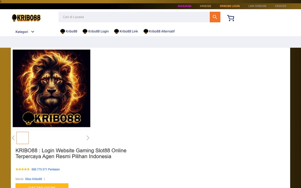Open LINK KRIBO88 in top bar
The width and height of the screenshot is (301, 188).
pyautogui.click(x=257, y=6)
